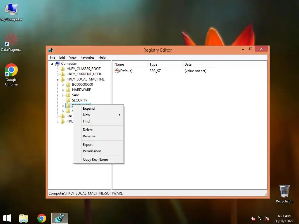Choose Export in the context menu
The width and height of the screenshot is (299, 224).
point(98,145)
